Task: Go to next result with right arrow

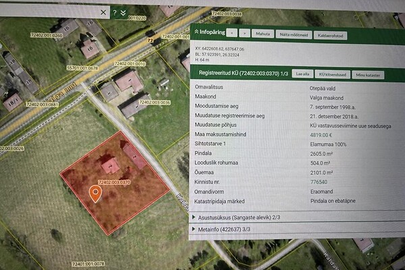Action: point(244,32)
